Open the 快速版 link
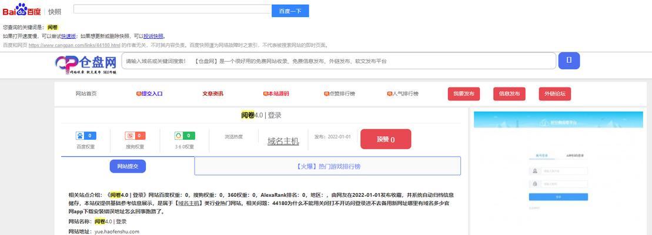This screenshot has width=652, height=235. tap(69, 36)
